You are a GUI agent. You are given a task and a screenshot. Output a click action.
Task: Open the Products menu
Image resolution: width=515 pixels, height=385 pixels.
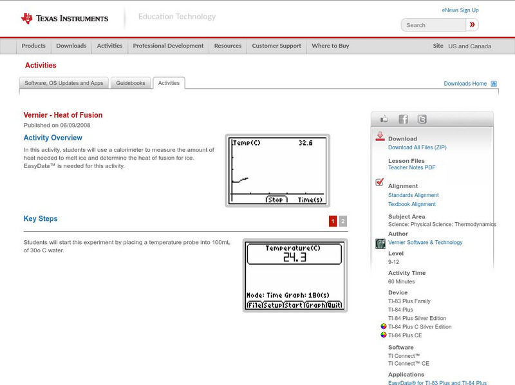coord(33,46)
